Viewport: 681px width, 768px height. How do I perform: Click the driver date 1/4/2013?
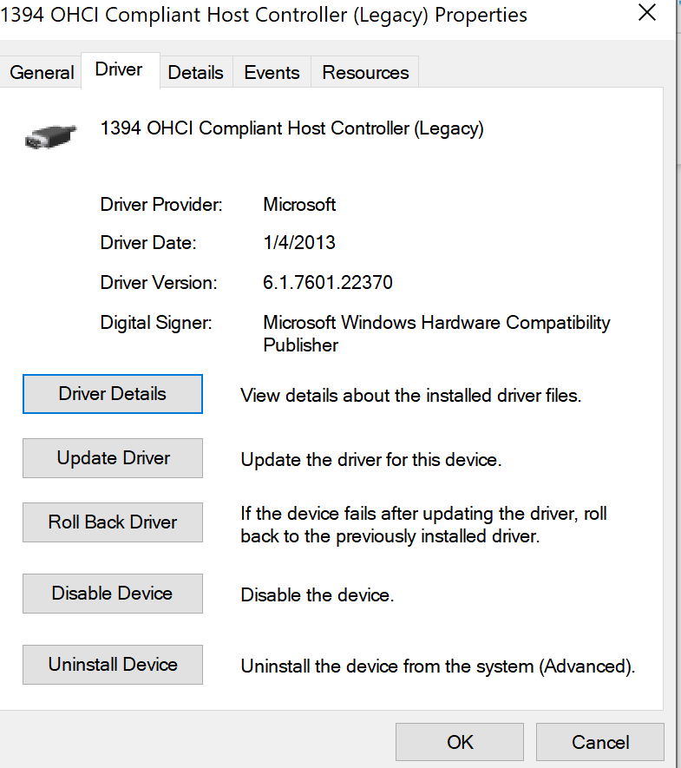click(x=299, y=242)
